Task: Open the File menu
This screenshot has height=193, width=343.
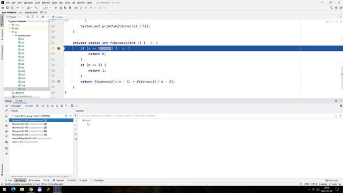Action: click(8, 3)
